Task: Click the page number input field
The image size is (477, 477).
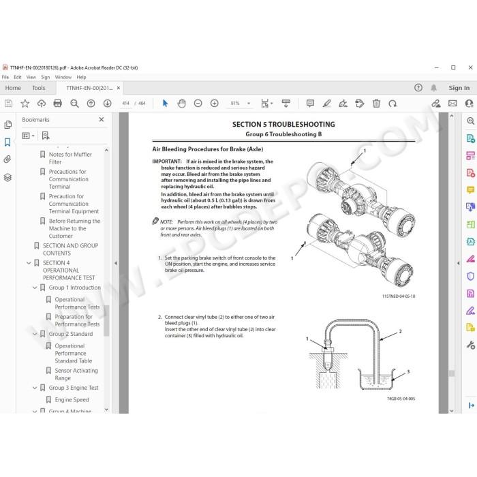Action: click(125, 104)
